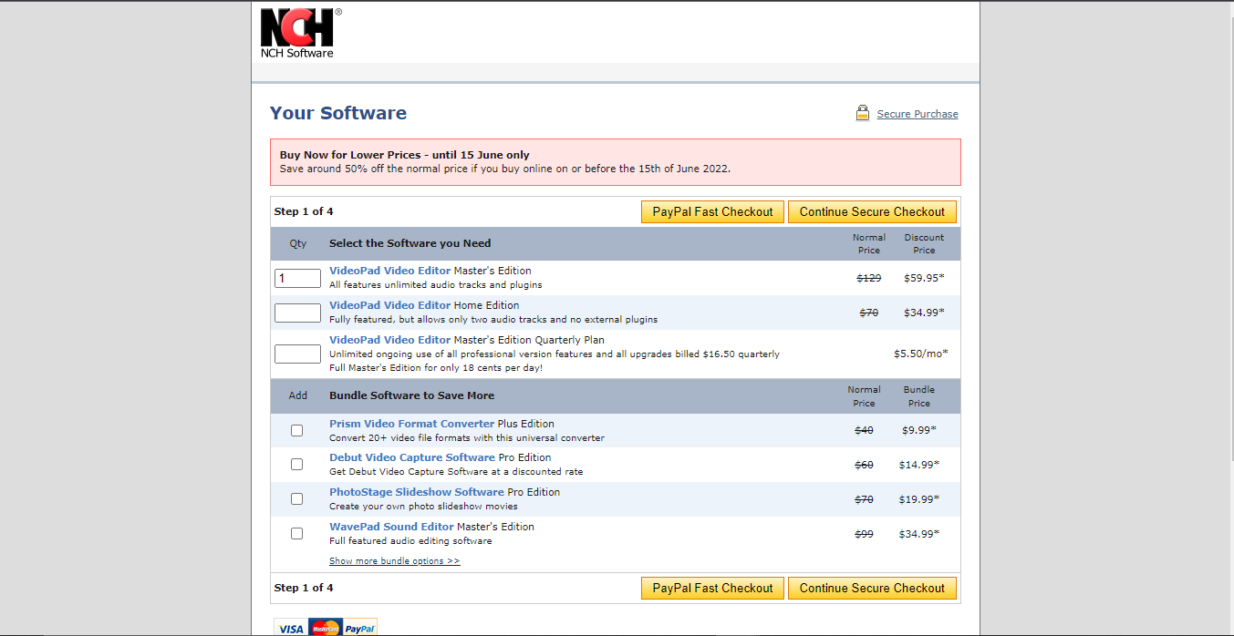Screen dimensions: 1234x636
Task: Open PhotoStage Slideshow Software link
Action: (x=417, y=492)
